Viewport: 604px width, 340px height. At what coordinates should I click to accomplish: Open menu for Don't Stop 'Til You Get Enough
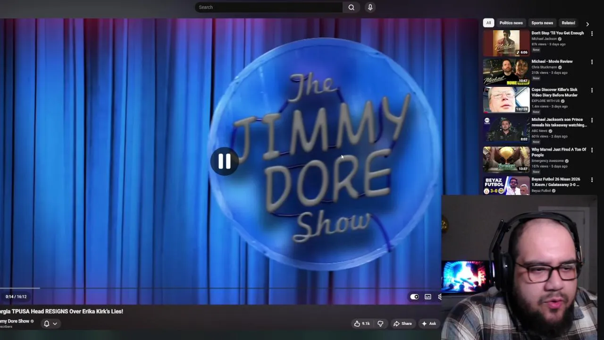592,34
